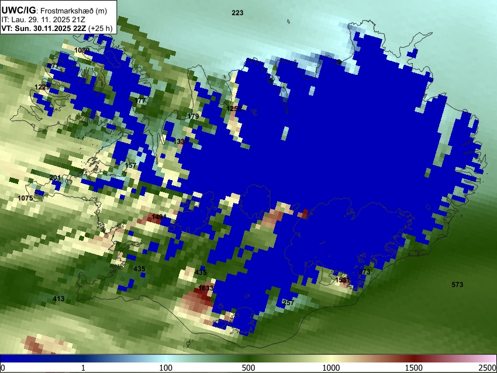This screenshot has width=497, height=373.
Task: Pick the 1253 value label
Action: [x=234, y=109]
